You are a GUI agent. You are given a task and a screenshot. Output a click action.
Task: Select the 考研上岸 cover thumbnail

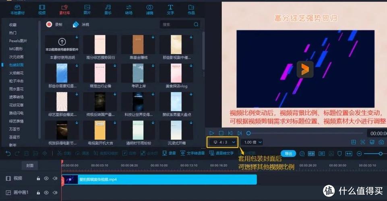point(138,73)
